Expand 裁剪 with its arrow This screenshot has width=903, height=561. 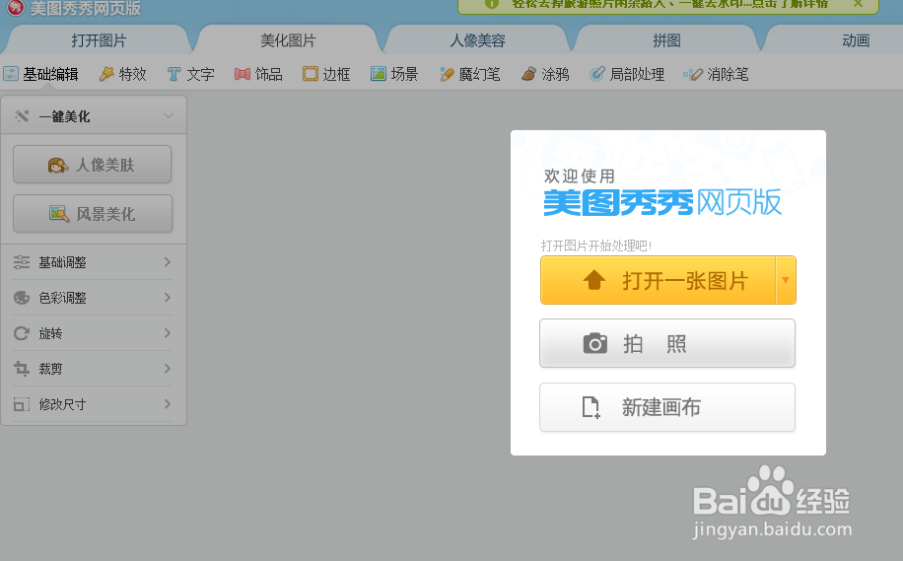click(x=168, y=369)
